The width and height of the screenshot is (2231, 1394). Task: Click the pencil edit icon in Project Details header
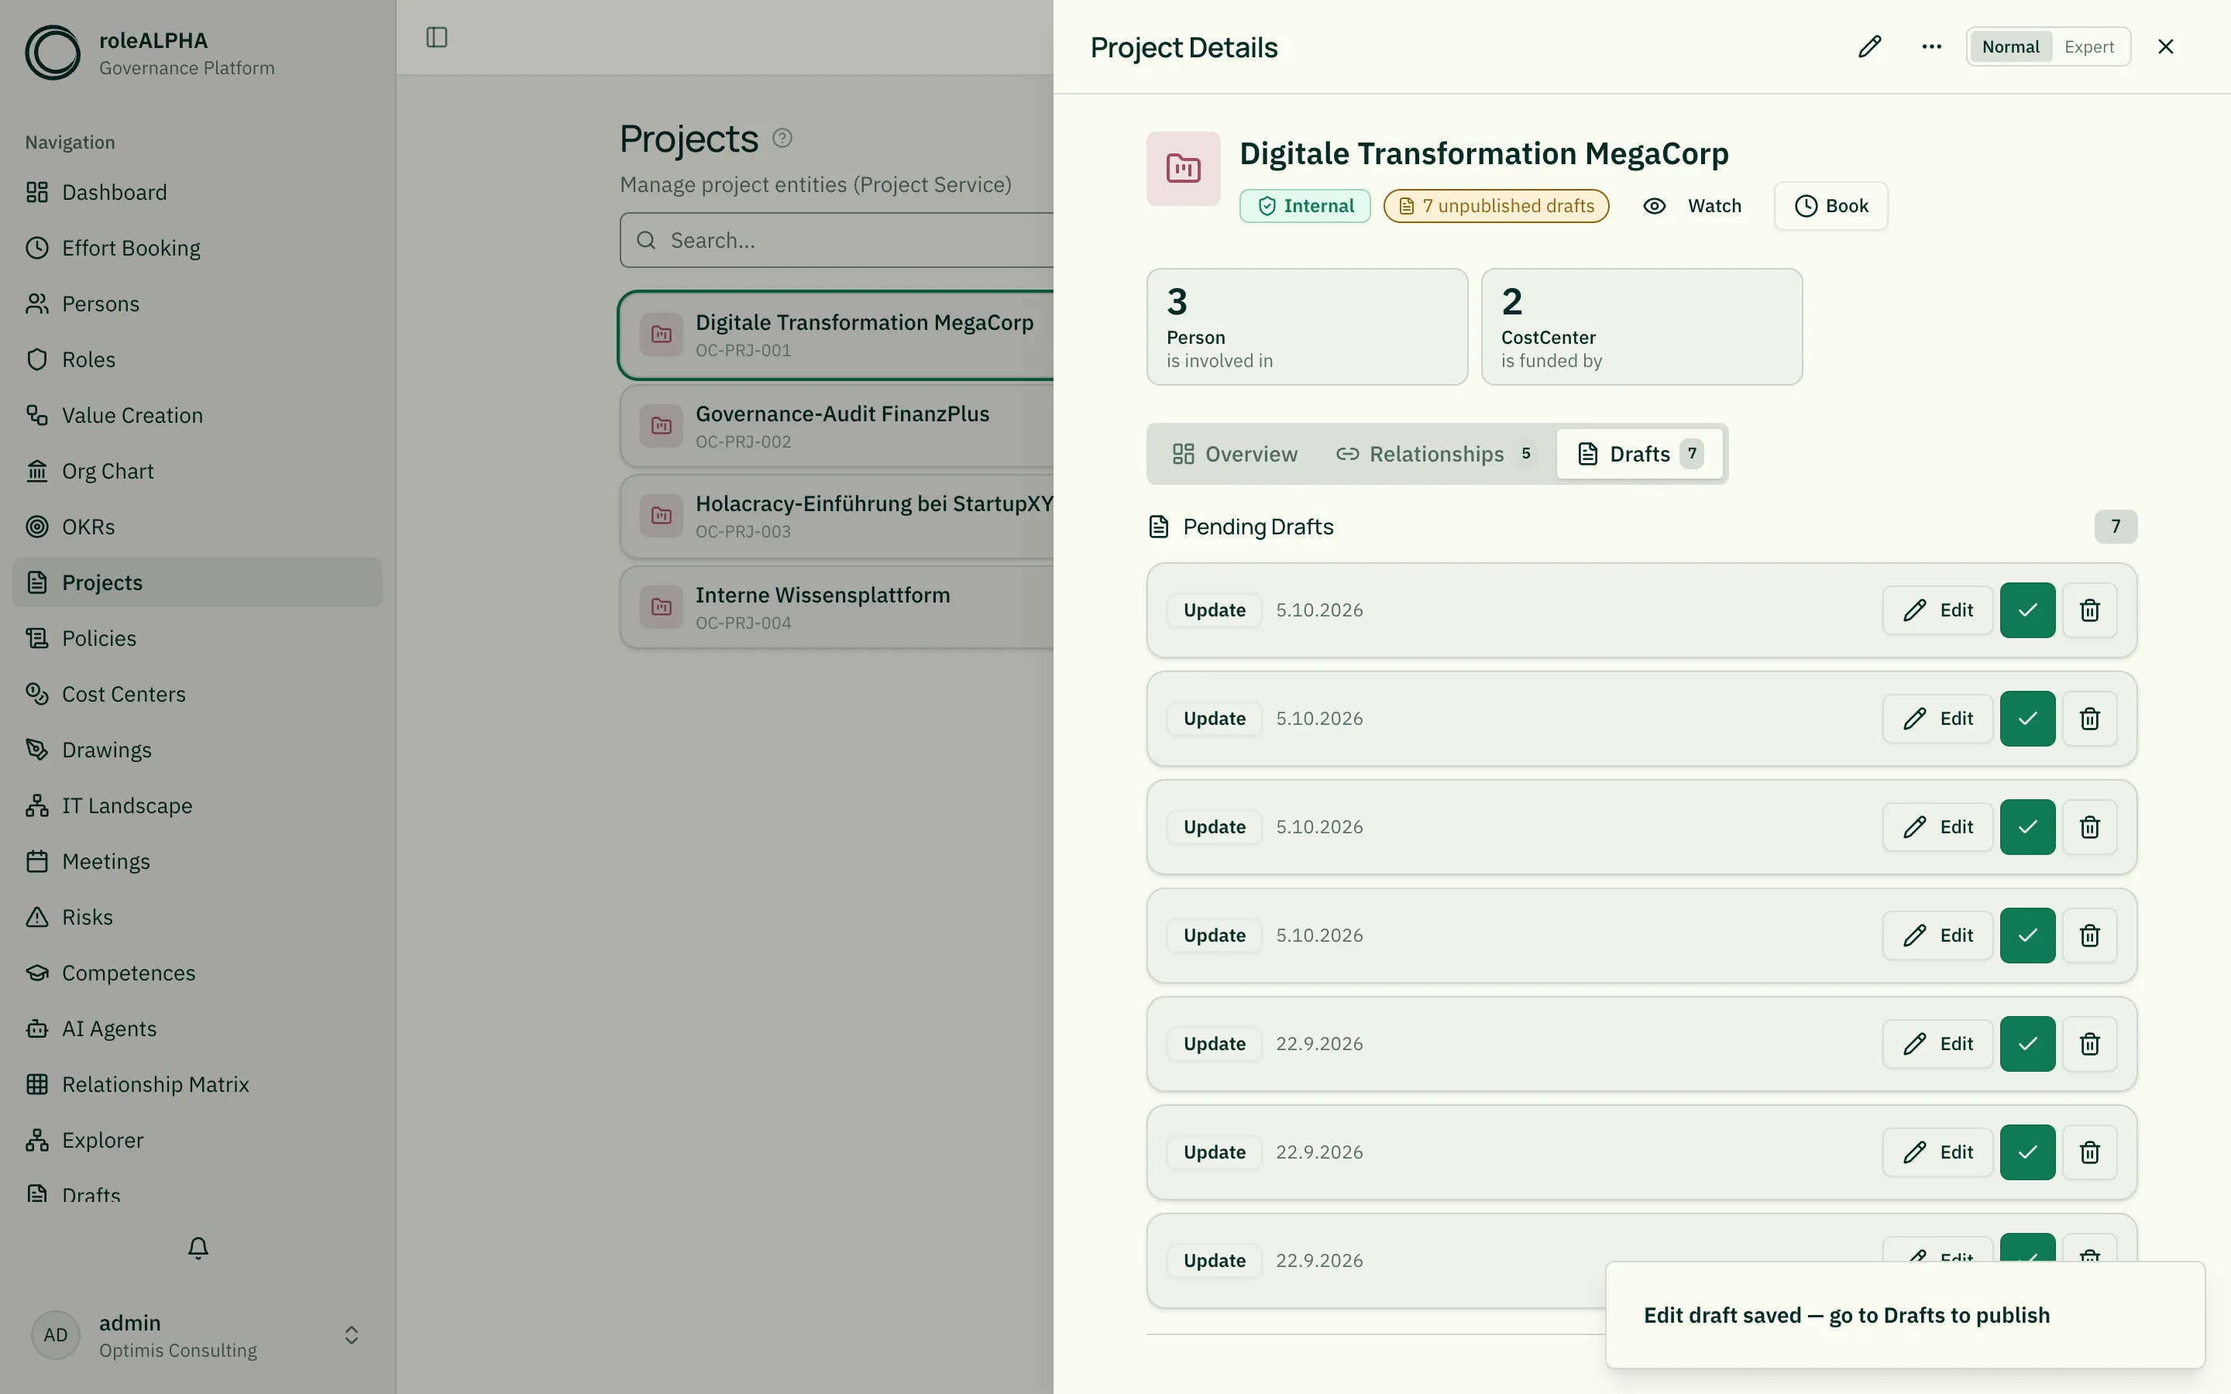point(1869,47)
